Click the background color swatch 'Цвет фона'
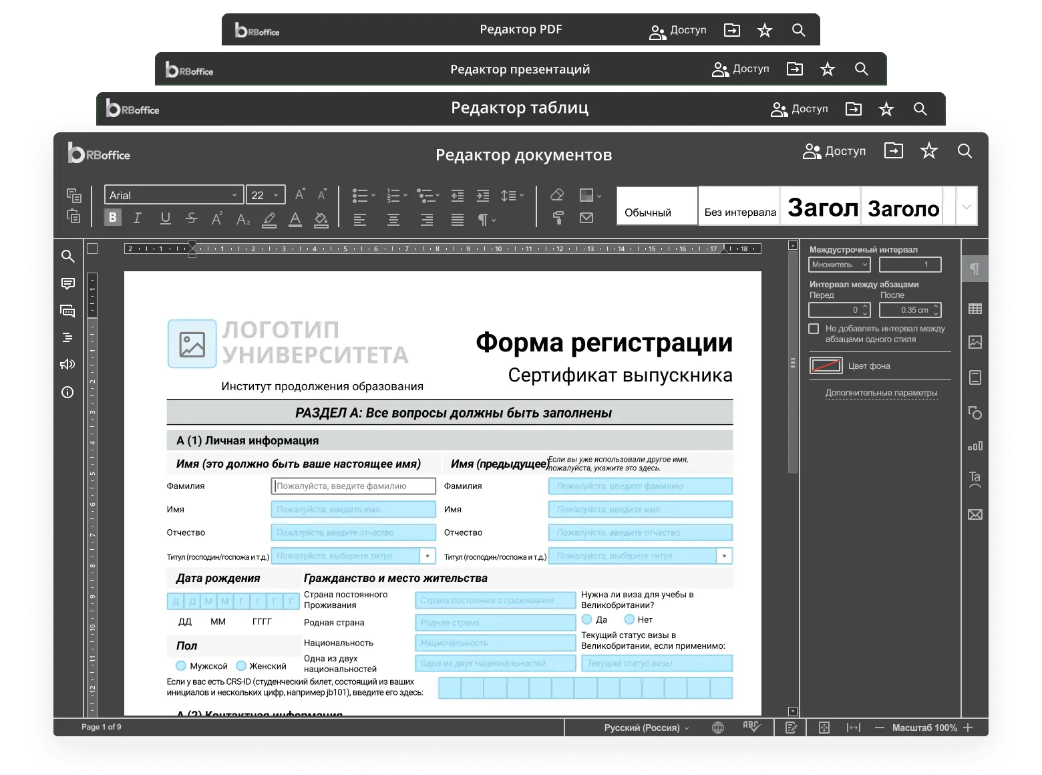Screen dimensions: 1042x775 coord(826,365)
